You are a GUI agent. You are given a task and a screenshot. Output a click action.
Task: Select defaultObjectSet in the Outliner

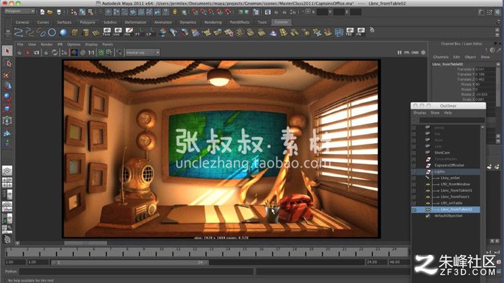click(448, 216)
